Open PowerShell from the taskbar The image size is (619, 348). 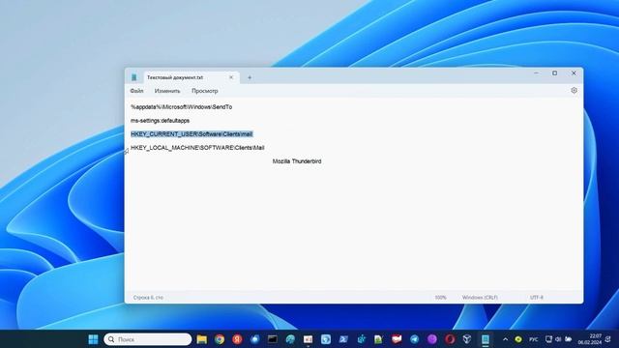[343, 339]
